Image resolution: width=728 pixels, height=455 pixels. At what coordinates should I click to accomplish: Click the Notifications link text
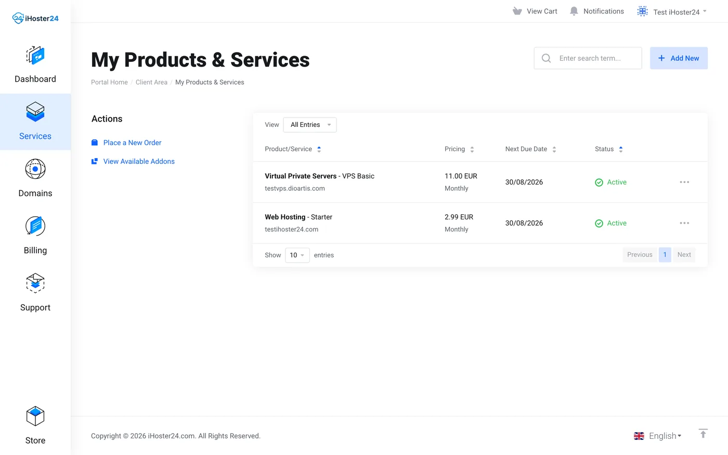[x=604, y=11]
